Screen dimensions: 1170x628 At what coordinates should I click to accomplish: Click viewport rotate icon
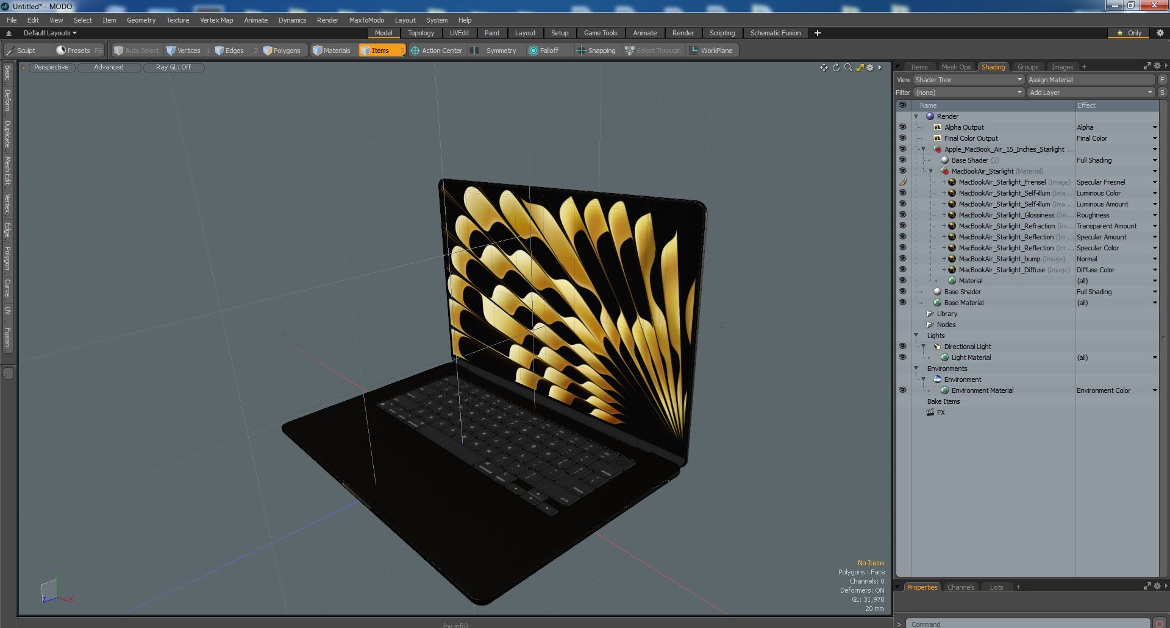[x=836, y=68]
